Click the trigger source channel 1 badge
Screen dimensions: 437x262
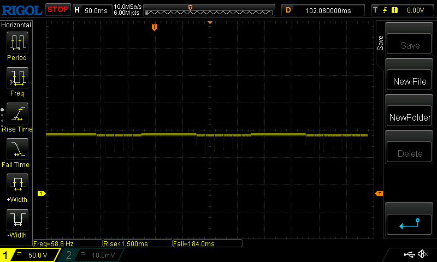point(394,10)
